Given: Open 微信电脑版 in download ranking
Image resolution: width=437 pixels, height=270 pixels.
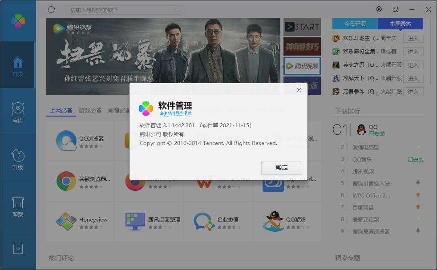Looking at the screenshot, I should pos(366,147).
